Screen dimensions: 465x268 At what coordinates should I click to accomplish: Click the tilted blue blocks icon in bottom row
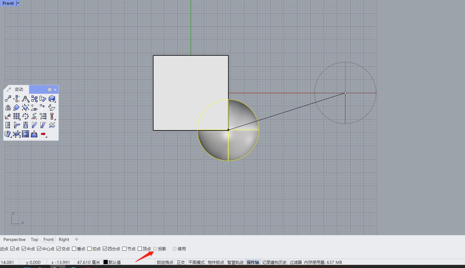tap(8, 134)
